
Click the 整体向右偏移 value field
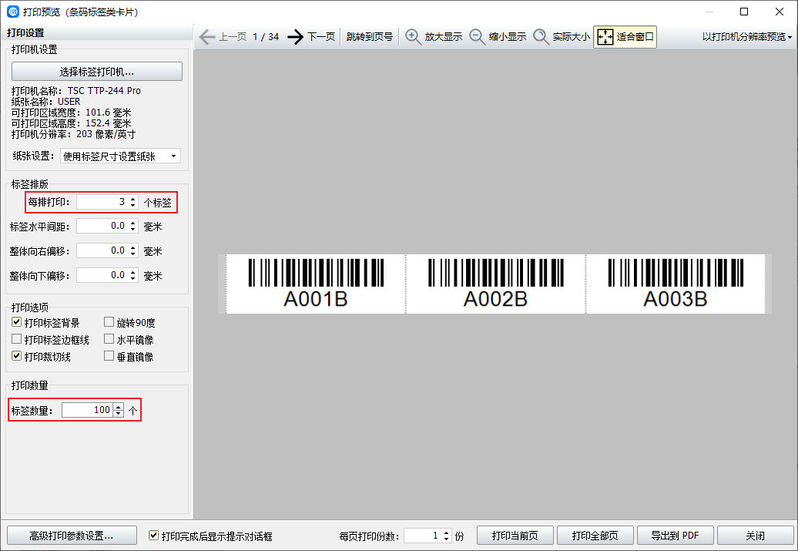click(x=102, y=250)
